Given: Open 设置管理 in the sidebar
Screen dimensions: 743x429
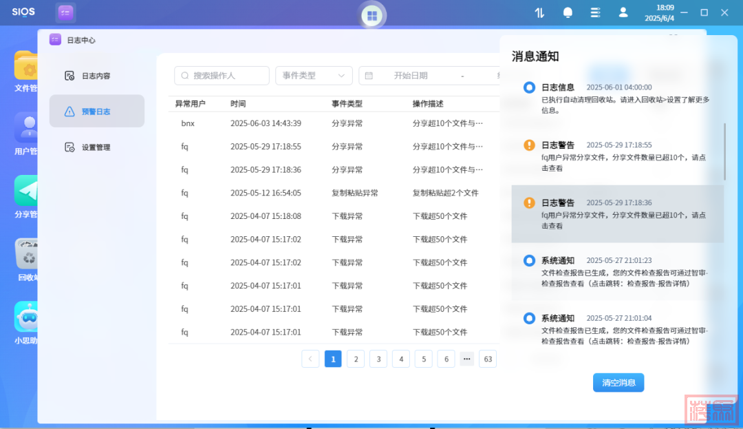Looking at the screenshot, I should coord(96,147).
